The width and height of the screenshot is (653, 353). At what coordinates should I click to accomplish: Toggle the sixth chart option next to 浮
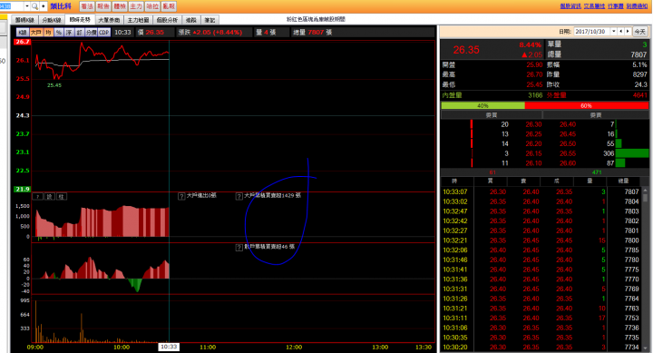coord(79,32)
